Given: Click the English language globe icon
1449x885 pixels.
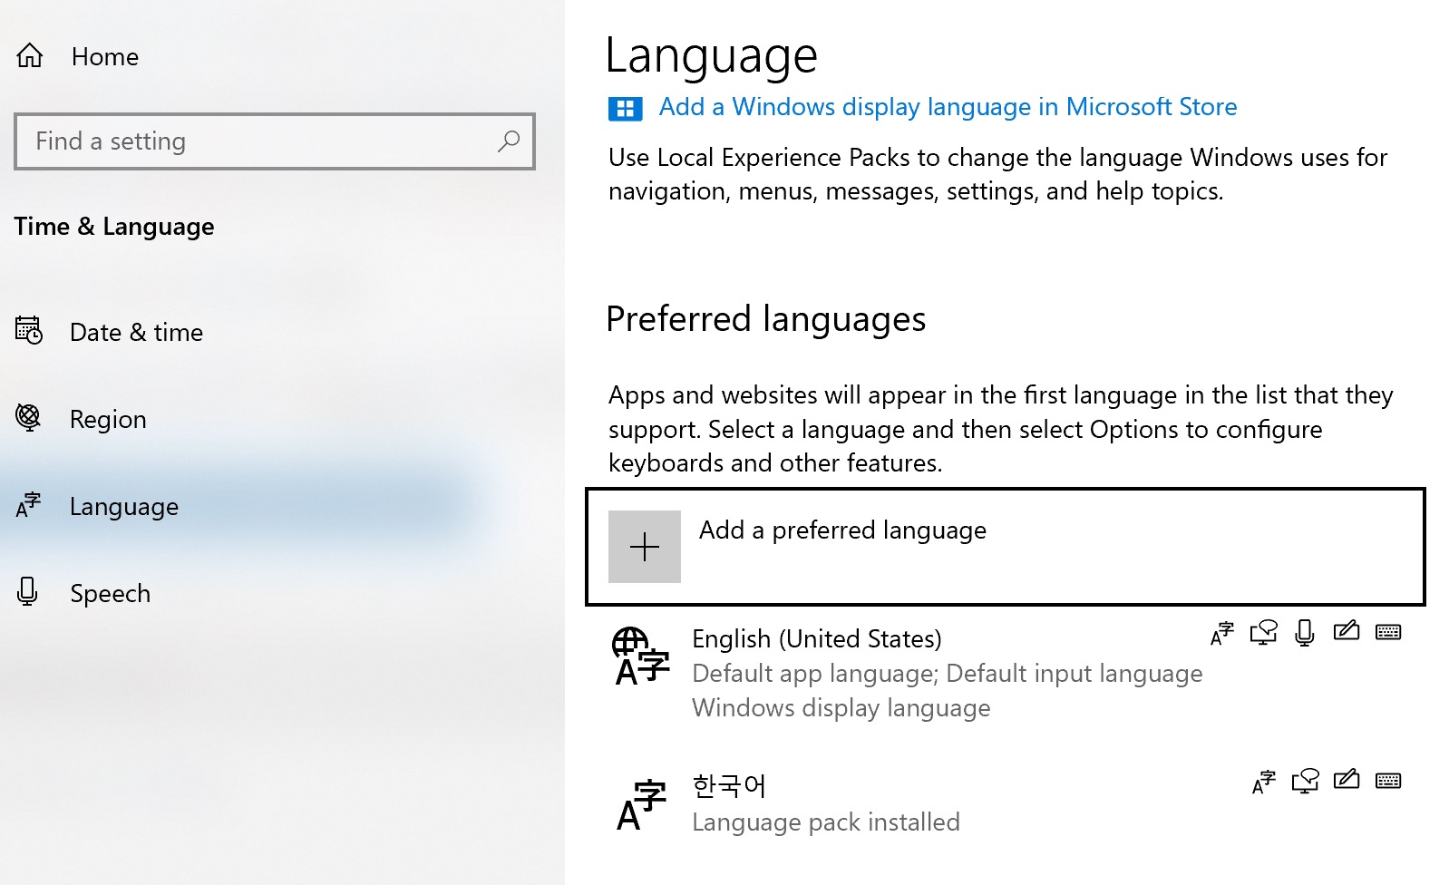Looking at the screenshot, I should [x=640, y=656].
